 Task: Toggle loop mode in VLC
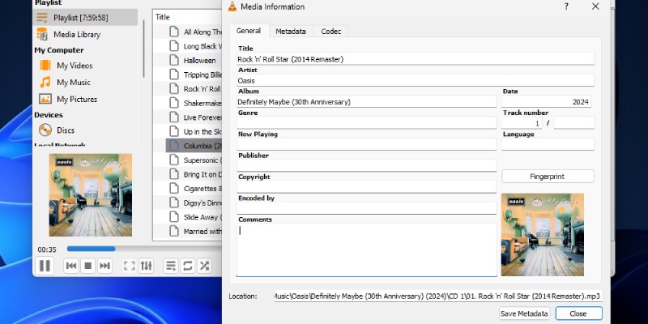188,266
